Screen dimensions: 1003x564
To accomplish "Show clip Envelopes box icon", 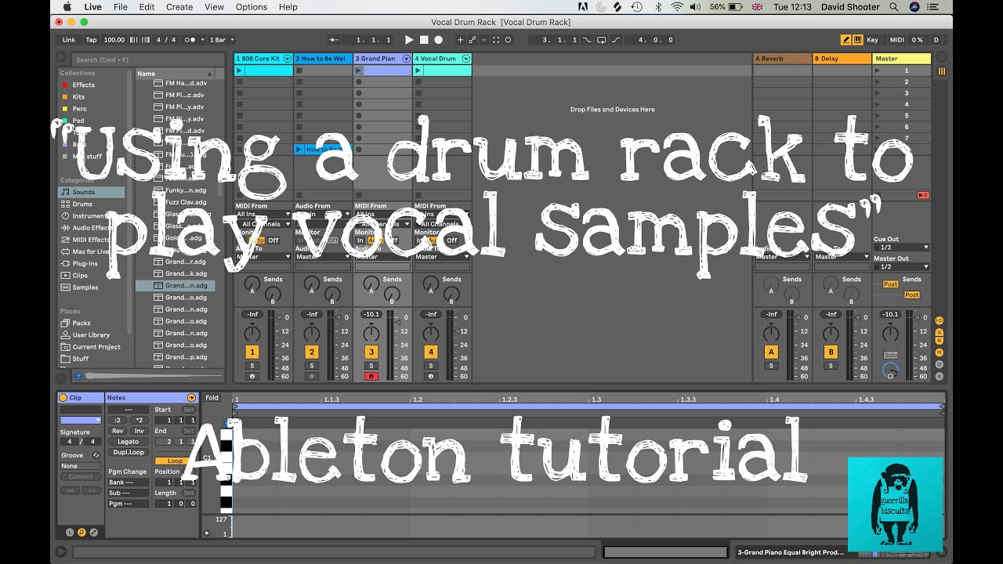I will click(x=94, y=532).
